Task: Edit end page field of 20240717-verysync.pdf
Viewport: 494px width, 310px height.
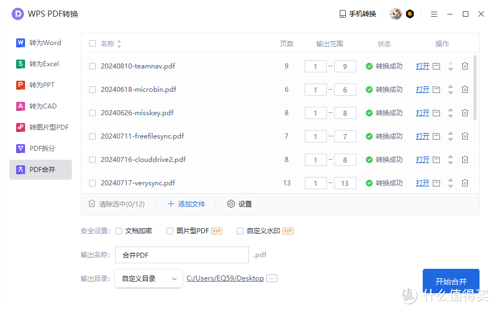Action: click(x=345, y=183)
